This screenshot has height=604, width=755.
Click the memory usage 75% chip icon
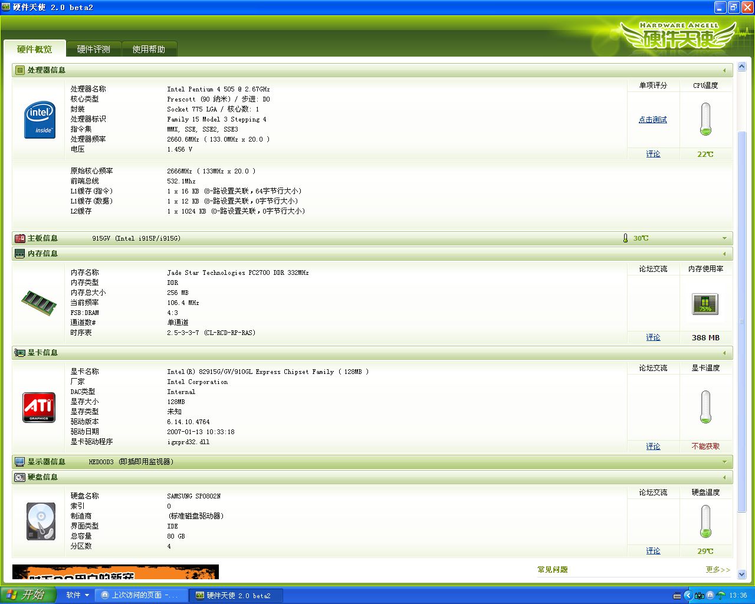[705, 304]
